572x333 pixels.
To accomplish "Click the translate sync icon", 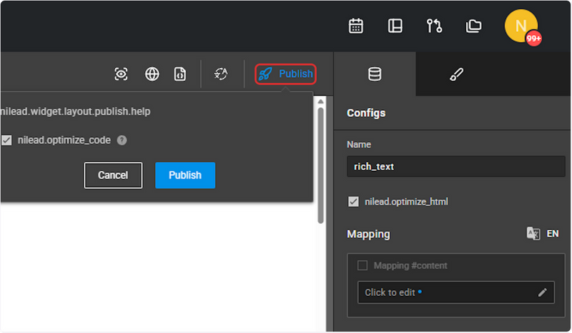I will tap(221, 74).
